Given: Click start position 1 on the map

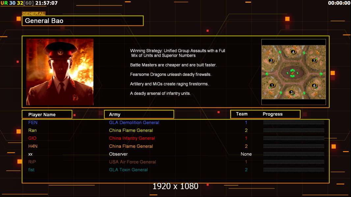Looking at the screenshot, I should (x=272, y=85).
